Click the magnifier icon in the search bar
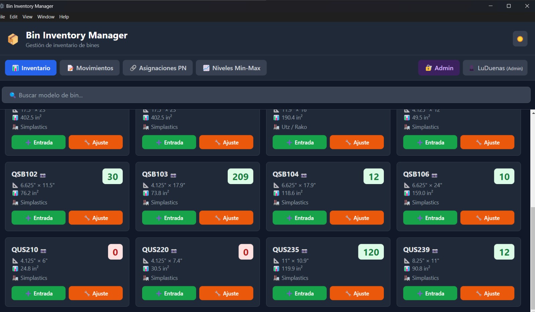 (13, 95)
